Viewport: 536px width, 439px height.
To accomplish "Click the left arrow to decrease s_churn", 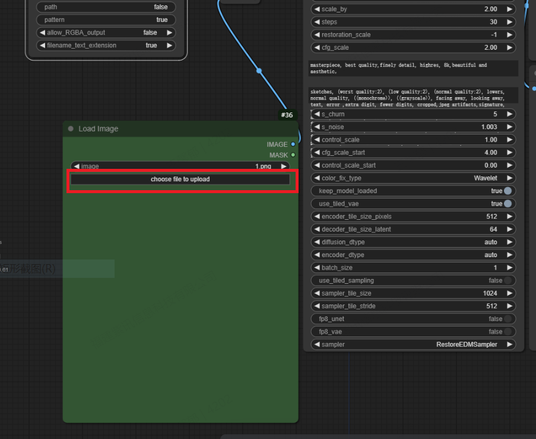I will tap(317, 114).
